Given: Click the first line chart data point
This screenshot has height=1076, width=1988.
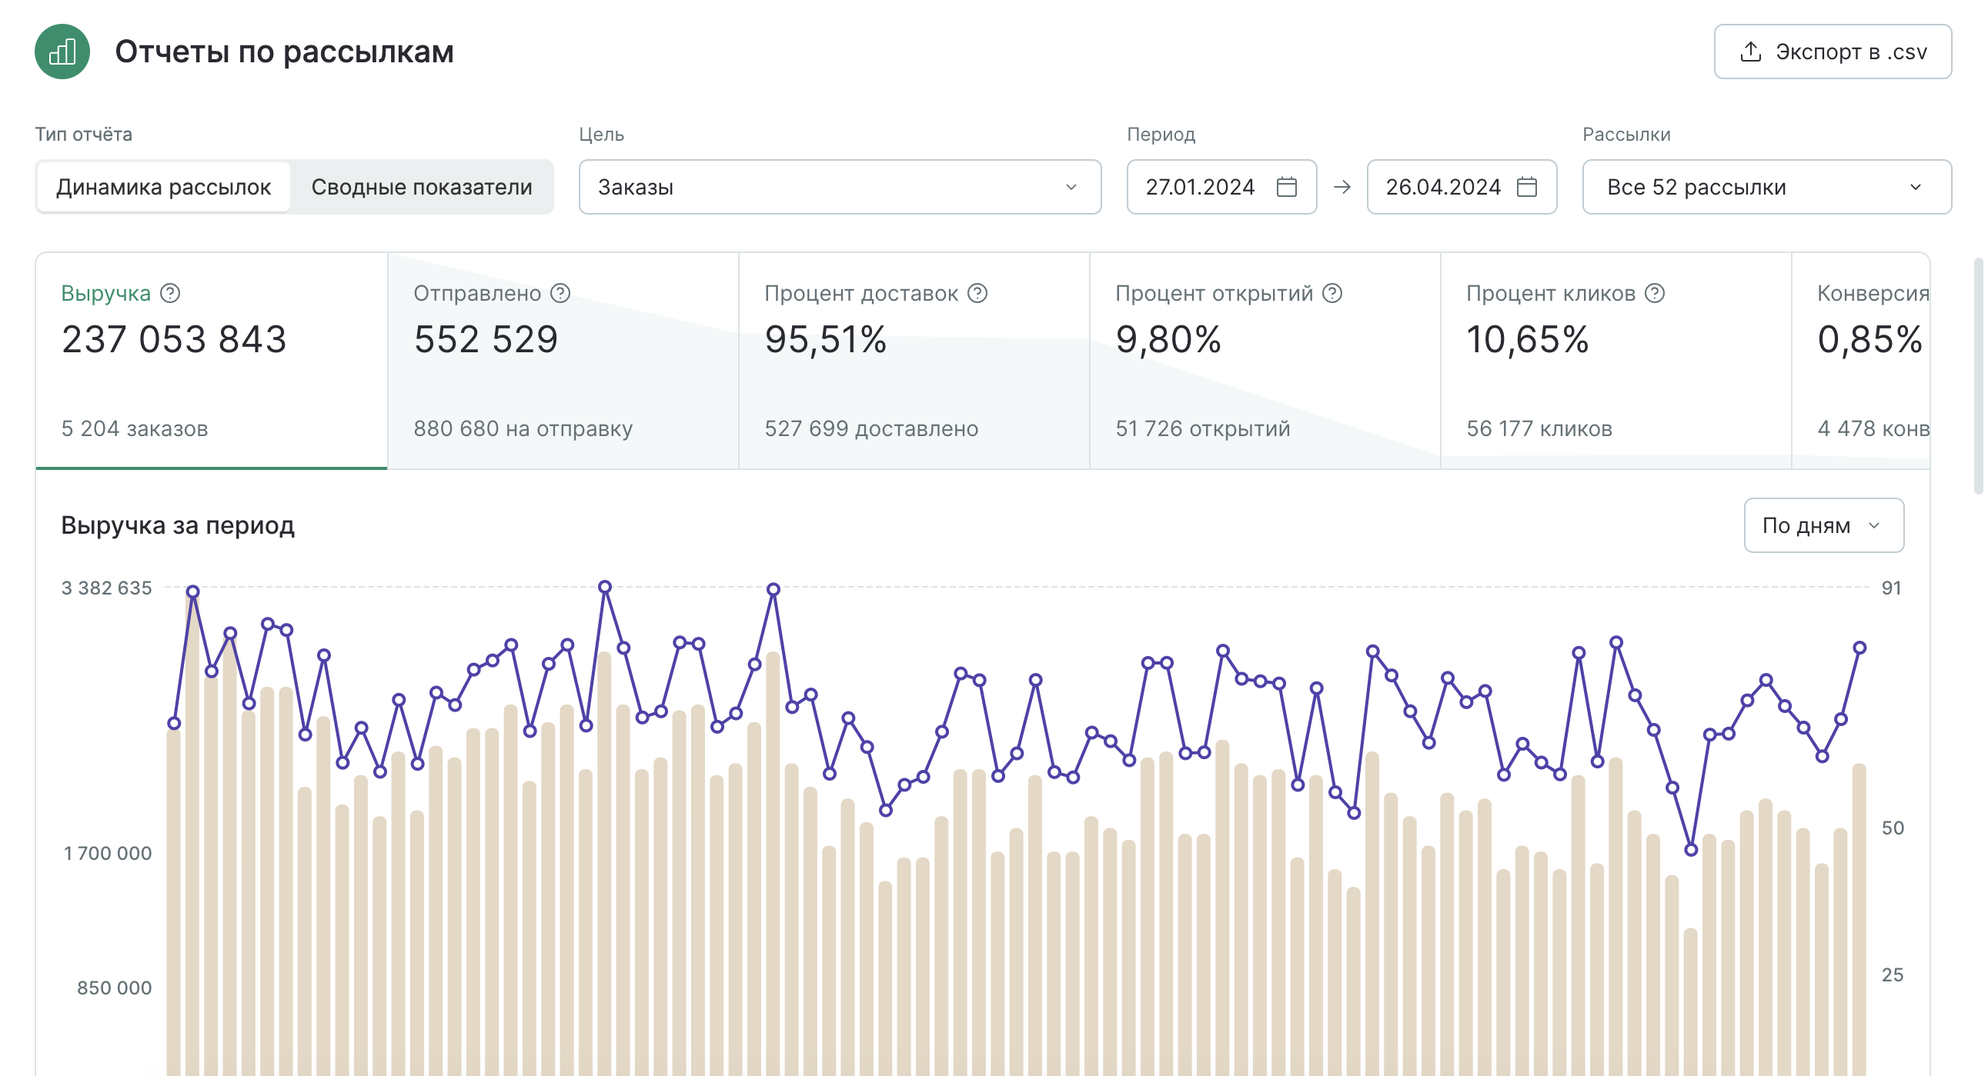Looking at the screenshot, I should (x=175, y=724).
